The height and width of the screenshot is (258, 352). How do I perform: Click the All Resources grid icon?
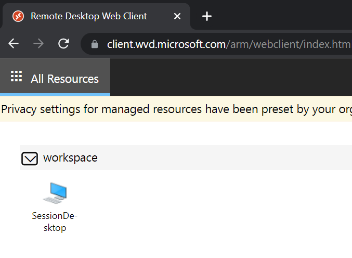pos(17,78)
